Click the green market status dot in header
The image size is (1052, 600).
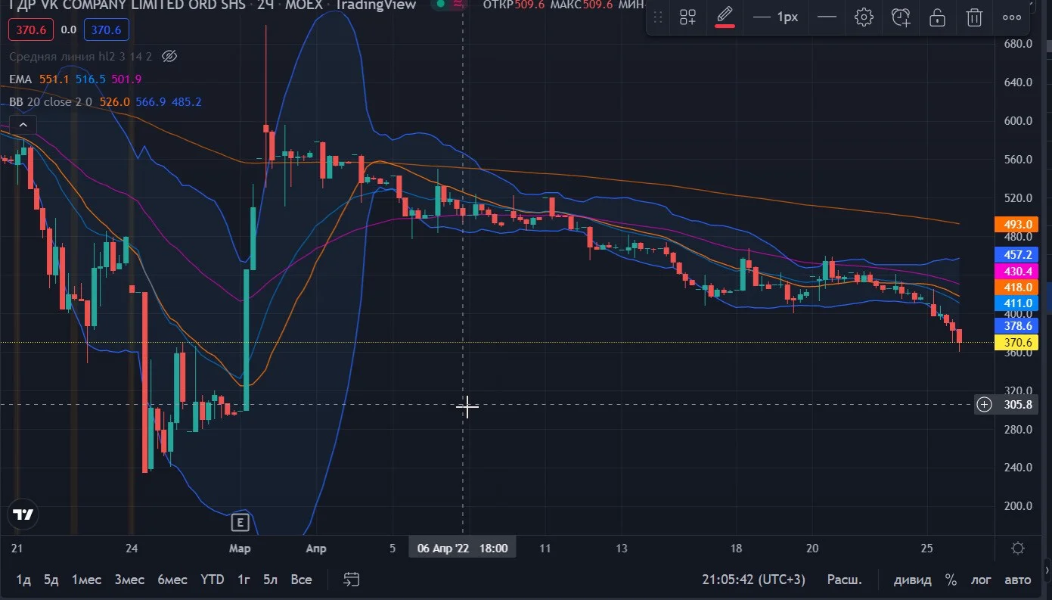[440, 4]
